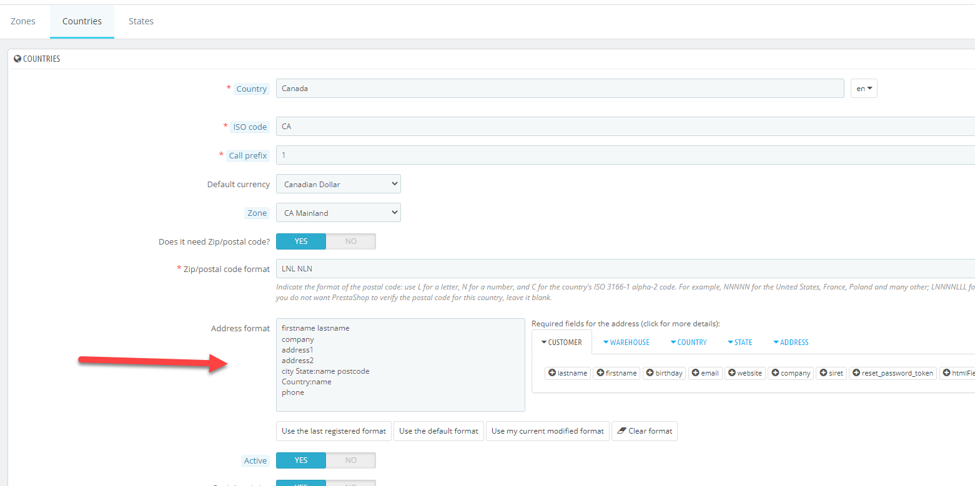Click the globe icon beside COUNTRIES heading
Image resolution: width=975 pixels, height=486 pixels.
coord(17,59)
